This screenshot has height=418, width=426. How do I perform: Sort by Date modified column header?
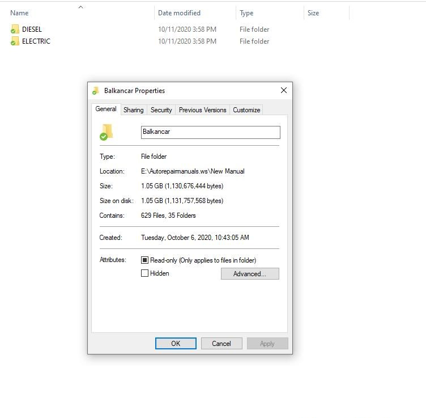pyautogui.click(x=179, y=13)
